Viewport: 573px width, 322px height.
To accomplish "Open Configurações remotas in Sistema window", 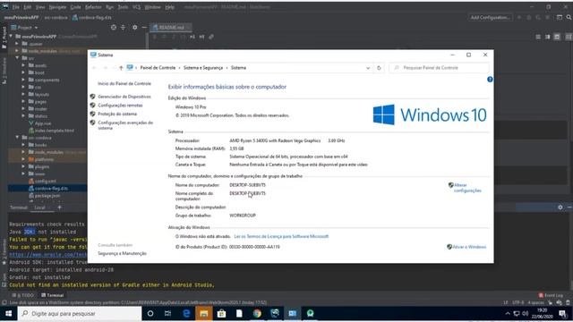I will tap(120, 106).
